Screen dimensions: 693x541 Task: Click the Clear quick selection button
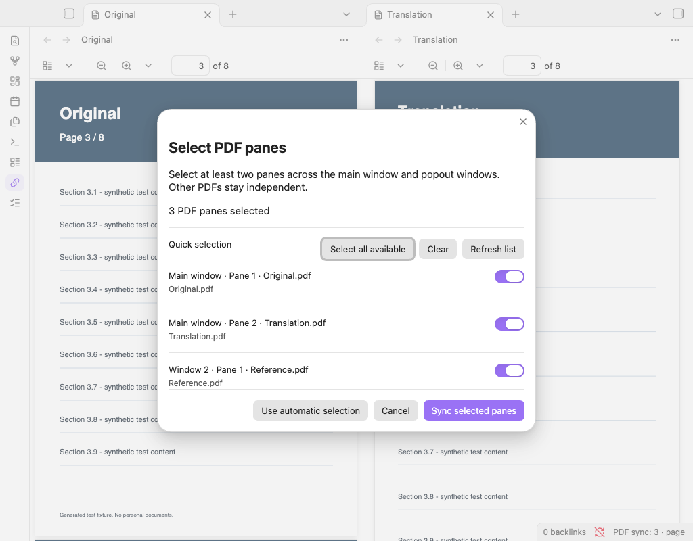pos(438,249)
